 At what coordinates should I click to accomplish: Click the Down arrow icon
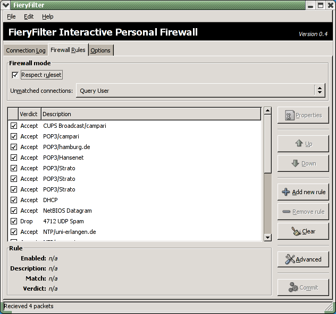click(x=295, y=163)
